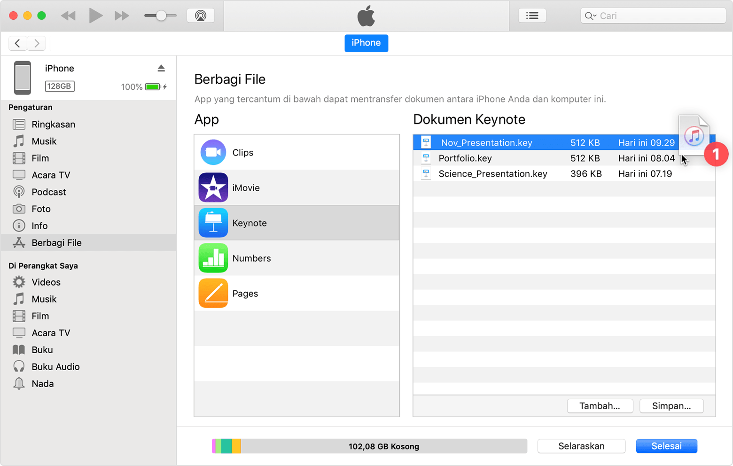Click the Cari search field
The image size is (733, 466).
653,16
